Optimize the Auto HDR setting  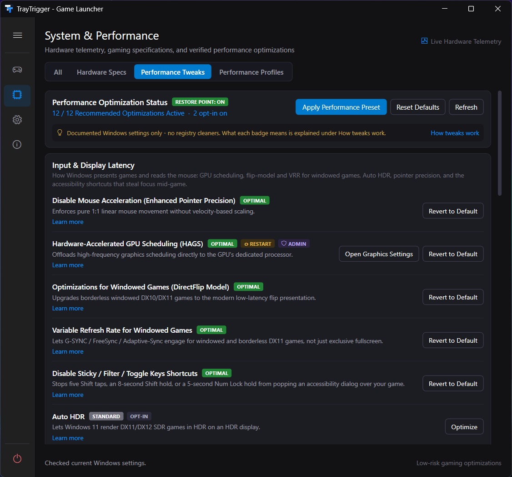point(464,426)
